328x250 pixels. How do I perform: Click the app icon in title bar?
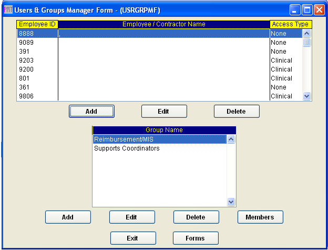point(8,9)
